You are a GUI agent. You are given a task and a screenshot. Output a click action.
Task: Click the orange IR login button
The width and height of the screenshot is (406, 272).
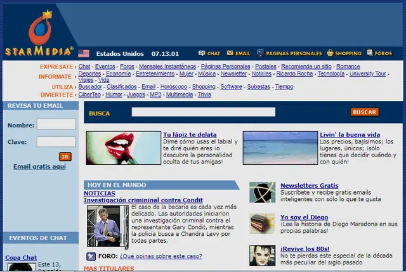tap(65, 157)
